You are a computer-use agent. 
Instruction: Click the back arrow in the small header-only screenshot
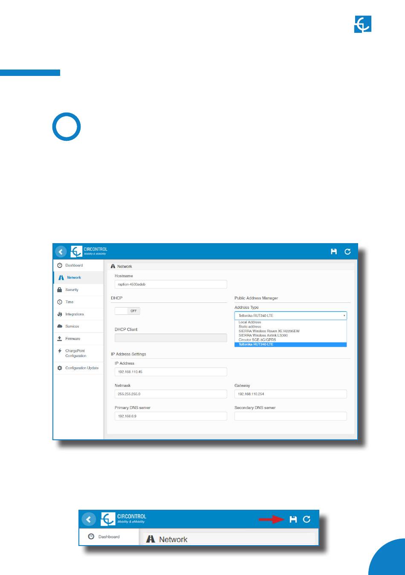pos(88,519)
